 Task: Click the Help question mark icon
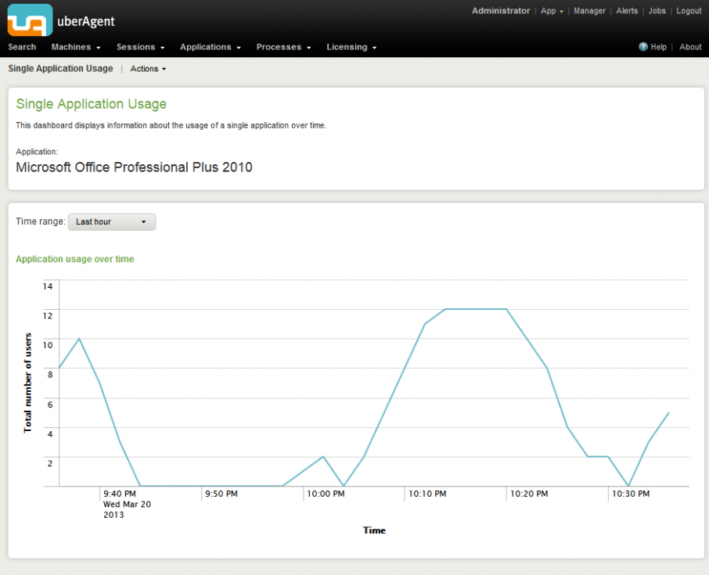coord(642,47)
